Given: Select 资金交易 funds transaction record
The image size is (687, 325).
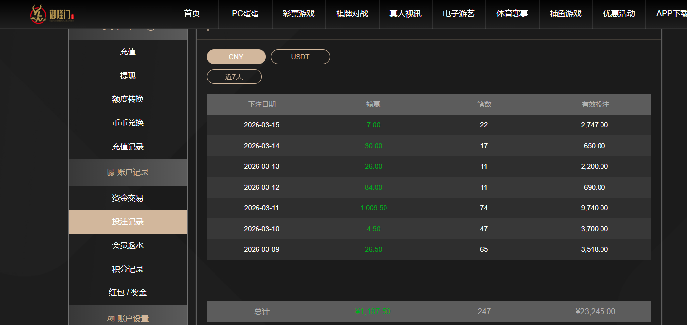Looking at the screenshot, I should (x=128, y=198).
